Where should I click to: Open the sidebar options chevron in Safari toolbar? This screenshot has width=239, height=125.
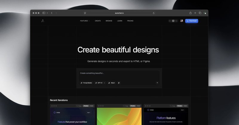point(47,13)
